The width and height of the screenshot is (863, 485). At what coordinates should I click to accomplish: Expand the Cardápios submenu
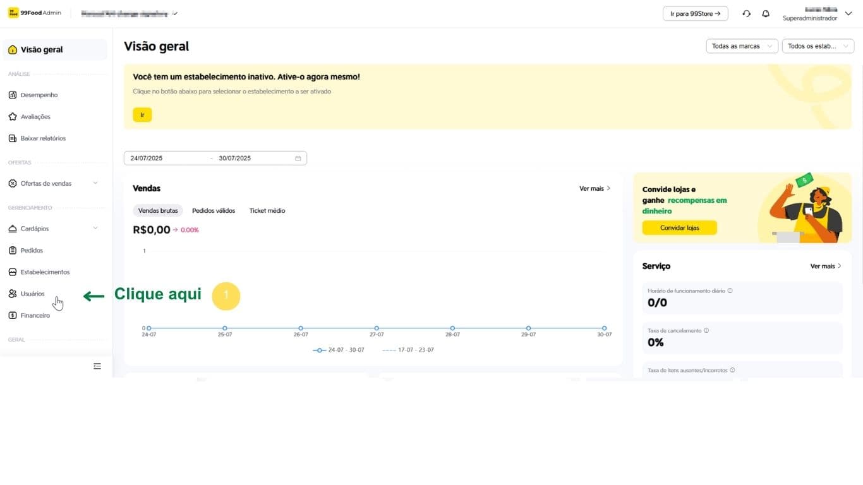[x=95, y=229]
